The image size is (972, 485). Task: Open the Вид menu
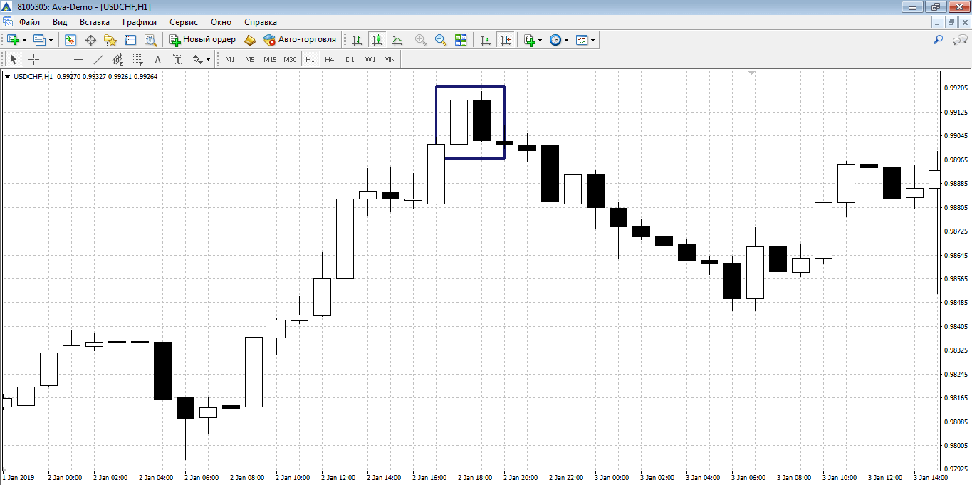click(60, 22)
